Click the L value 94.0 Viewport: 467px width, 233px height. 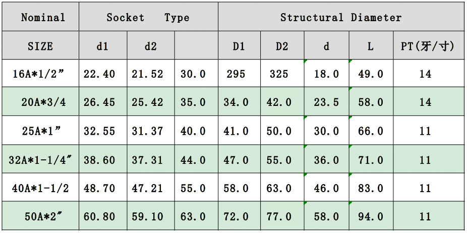tap(371, 217)
